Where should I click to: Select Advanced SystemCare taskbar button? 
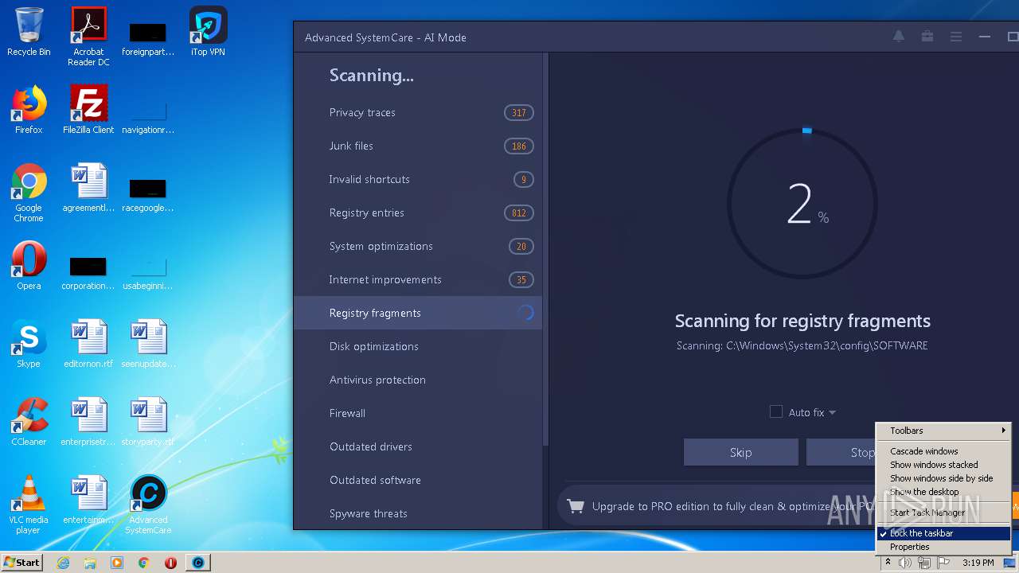(x=198, y=563)
